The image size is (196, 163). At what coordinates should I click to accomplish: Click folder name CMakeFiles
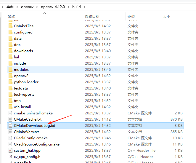24,26
